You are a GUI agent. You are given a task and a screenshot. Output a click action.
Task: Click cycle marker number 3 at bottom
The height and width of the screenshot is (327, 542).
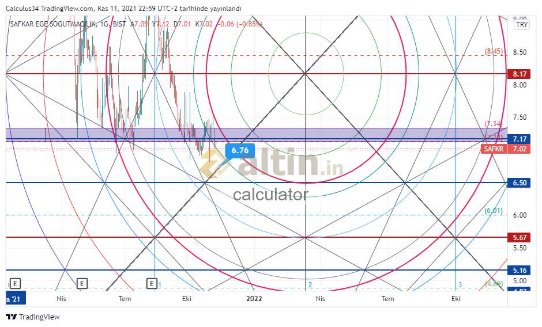pos(460,285)
